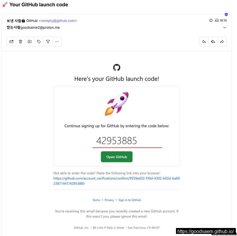Move email to folder icon
The width and height of the screenshot is (237, 236).
[x=30, y=42]
